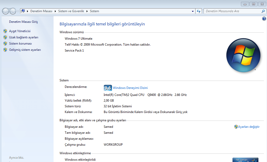
Task: Click the shield icon beside Sistem koruması
Action: coord(5,44)
